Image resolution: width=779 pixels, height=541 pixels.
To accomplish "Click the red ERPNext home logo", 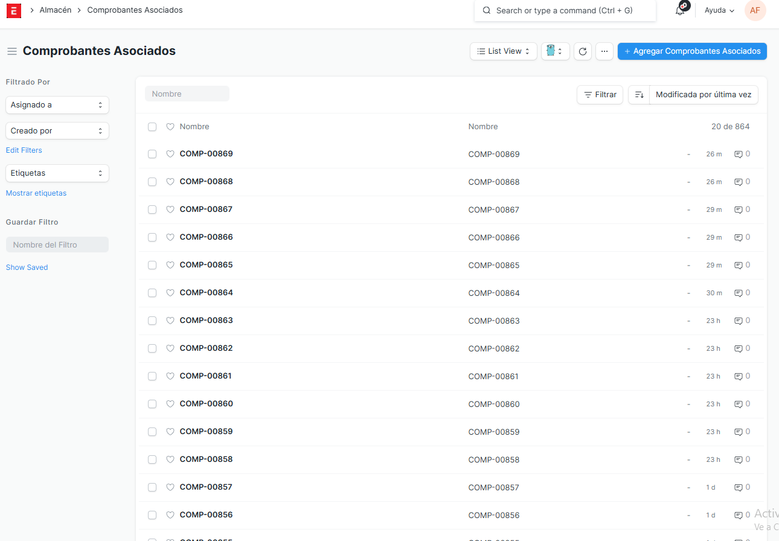I will point(13,10).
